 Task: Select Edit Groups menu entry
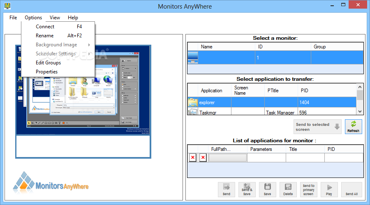(58, 63)
